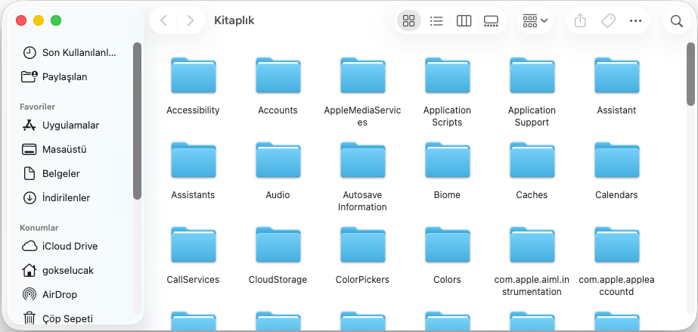698x332 pixels.
Task: Click the forward navigation arrow
Action: [190, 21]
